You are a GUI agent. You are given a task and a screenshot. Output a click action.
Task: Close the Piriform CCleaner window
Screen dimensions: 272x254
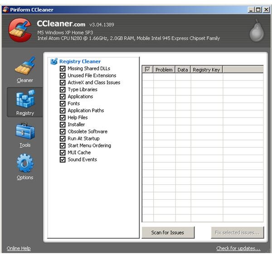(x=266, y=9)
